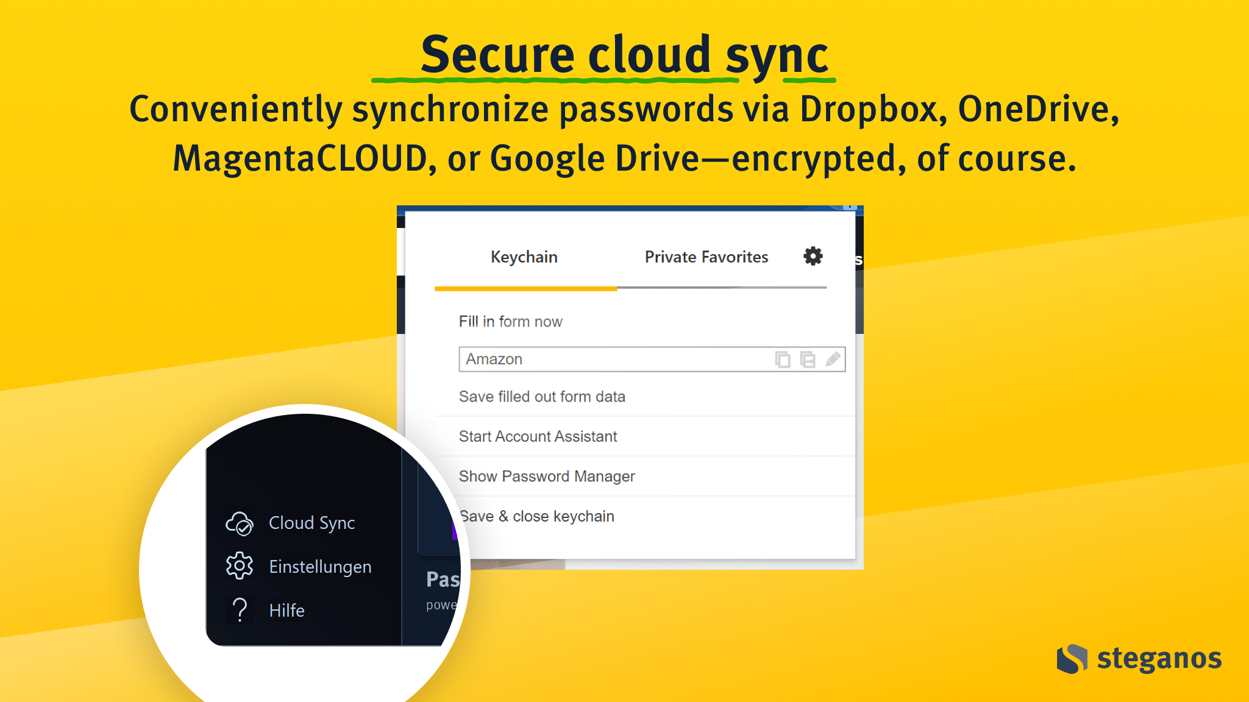Open the Hilfe sidebar label

click(x=286, y=611)
